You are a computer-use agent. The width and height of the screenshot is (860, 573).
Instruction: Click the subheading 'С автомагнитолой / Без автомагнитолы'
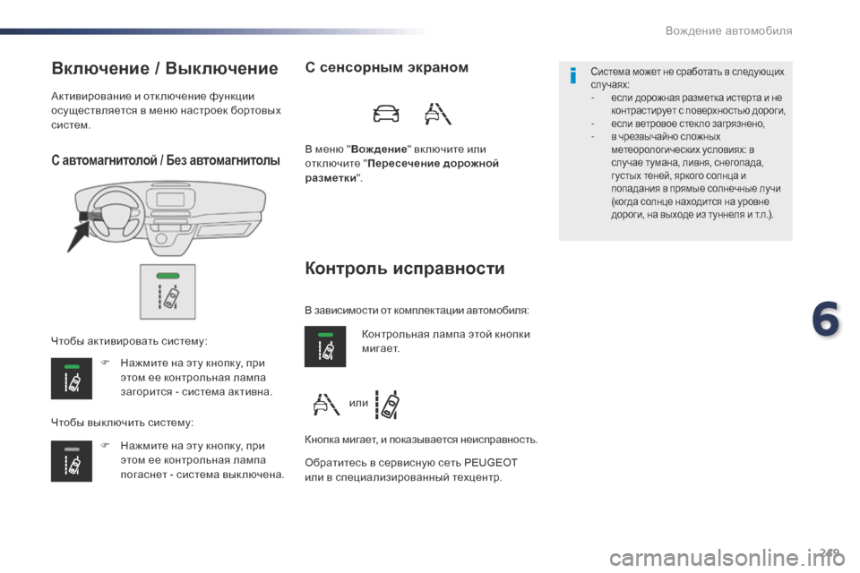point(166,160)
